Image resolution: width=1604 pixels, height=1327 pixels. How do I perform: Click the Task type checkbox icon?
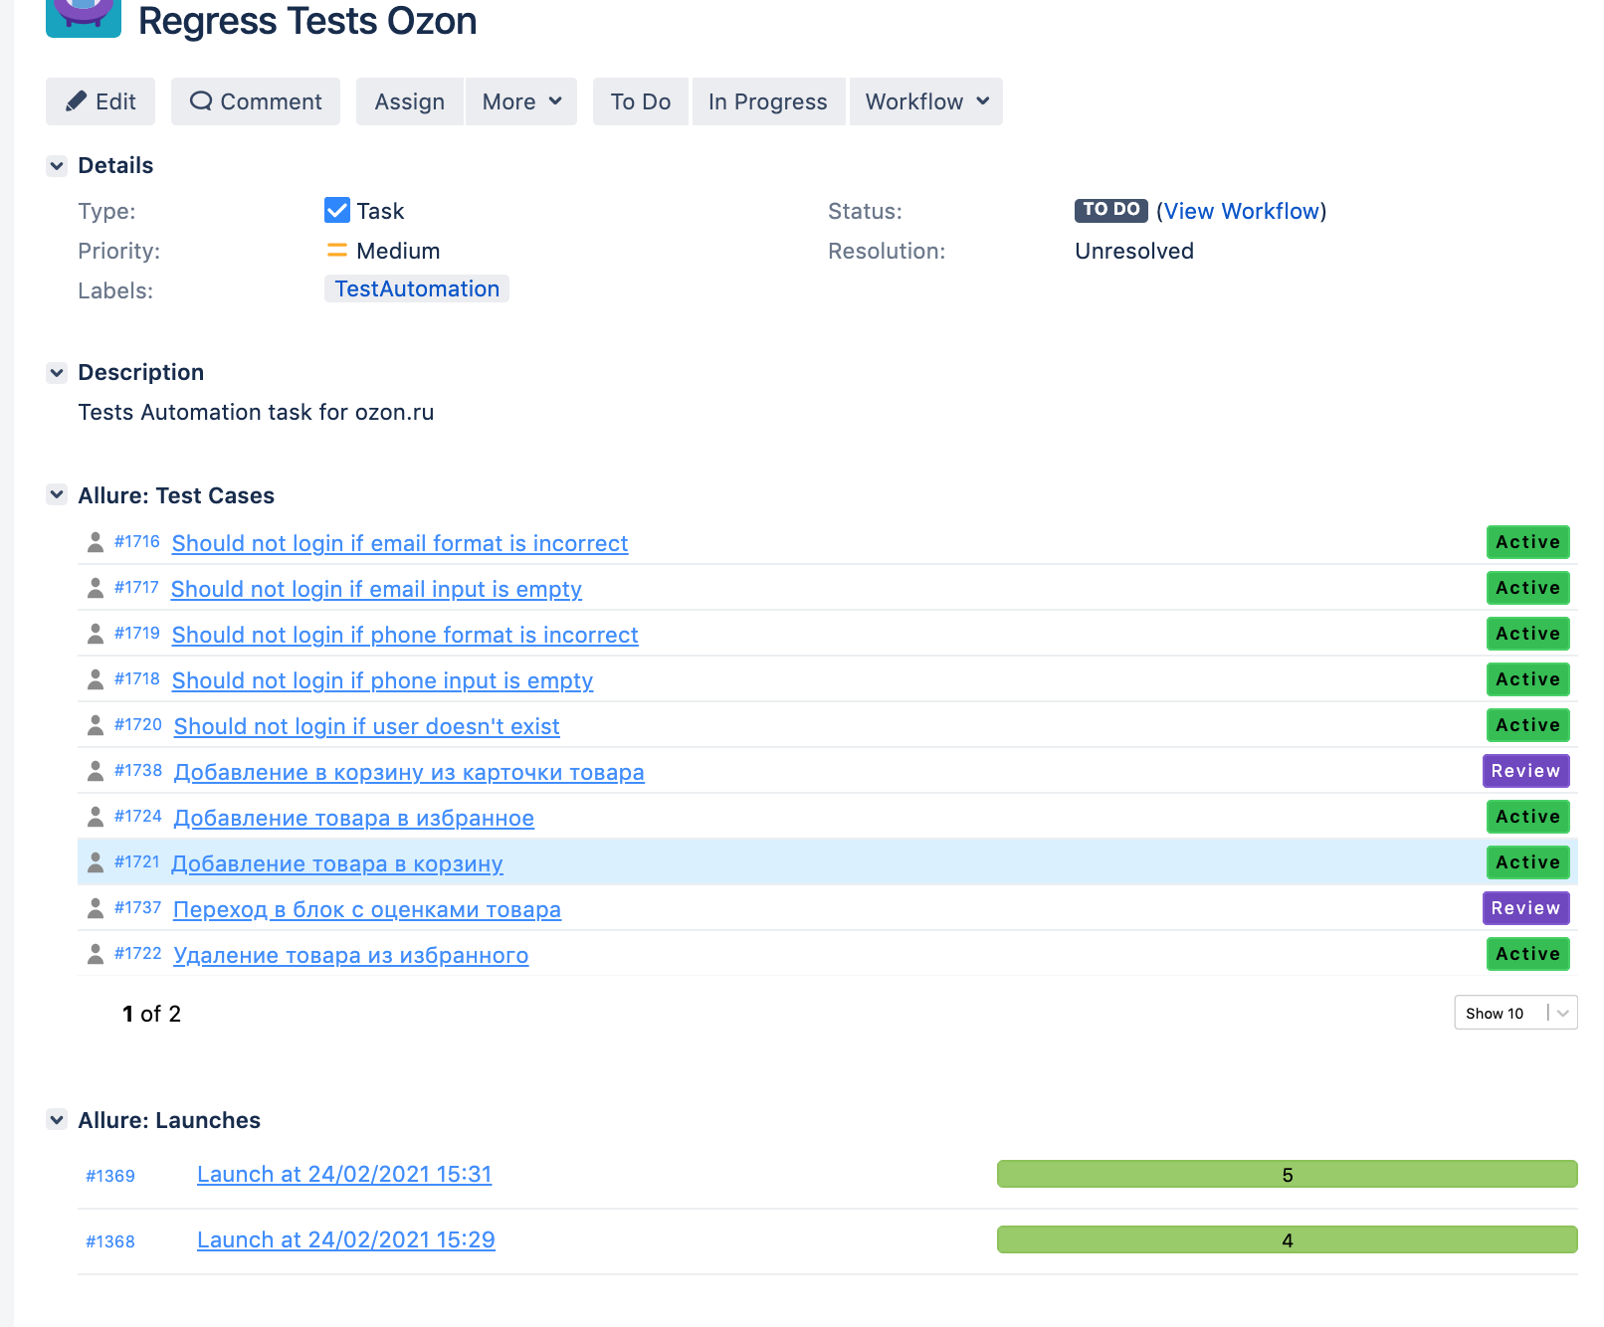coord(337,210)
